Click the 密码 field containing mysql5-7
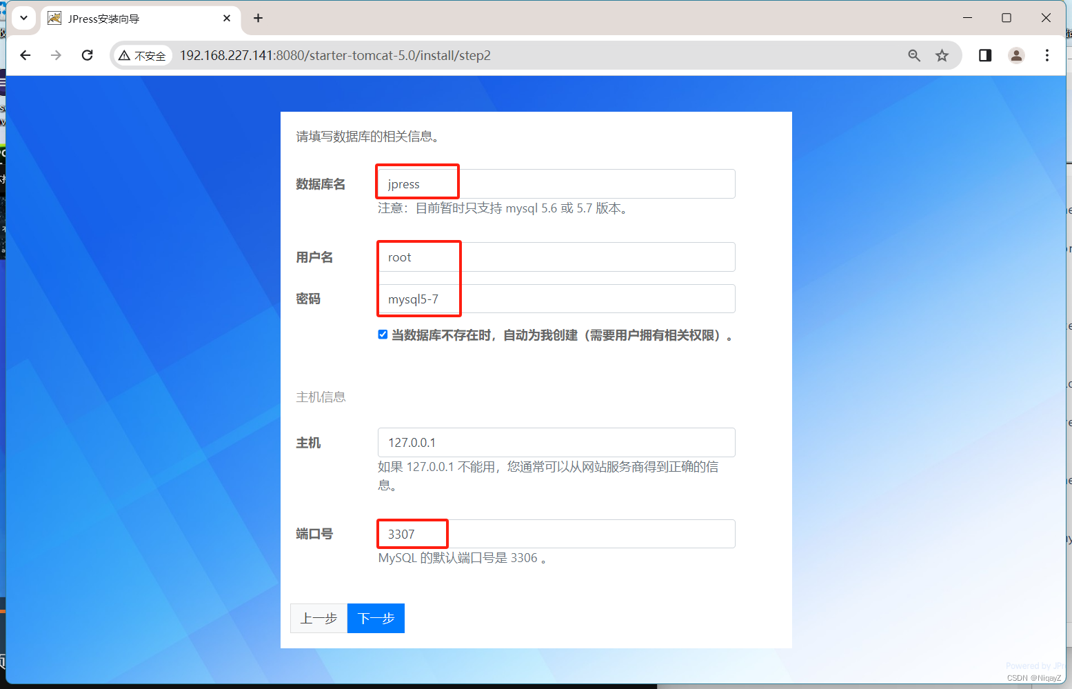The width and height of the screenshot is (1072, 689). [556, 299]
